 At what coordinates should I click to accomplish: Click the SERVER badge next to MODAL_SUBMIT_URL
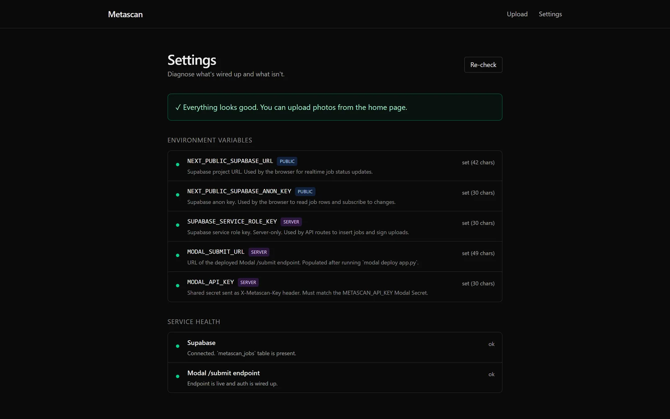(259, 252)
